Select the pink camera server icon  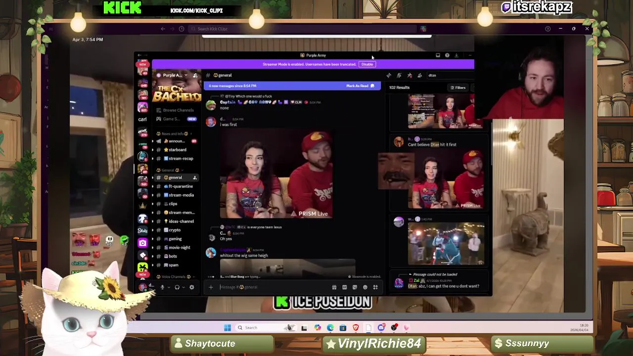pos(142,243)
